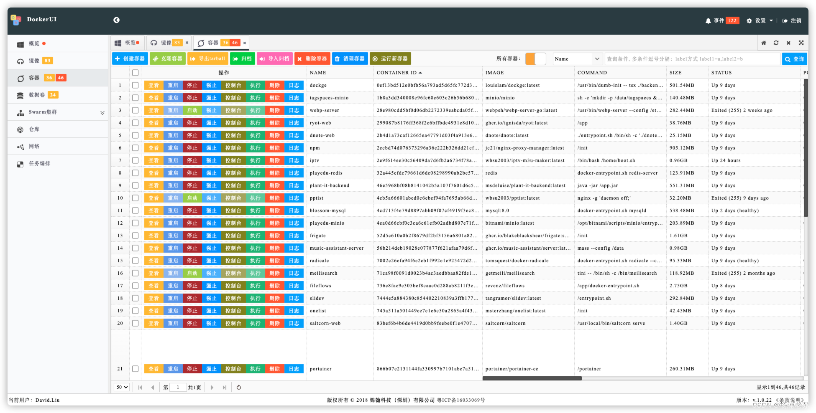Viewport: 816px width, 413px height.
Task: Refresh tab using the reload icon
Action: pos(776,43)
